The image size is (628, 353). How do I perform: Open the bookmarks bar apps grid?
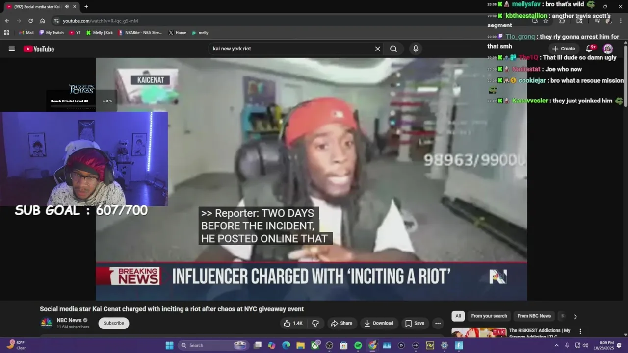click(6, 33)
